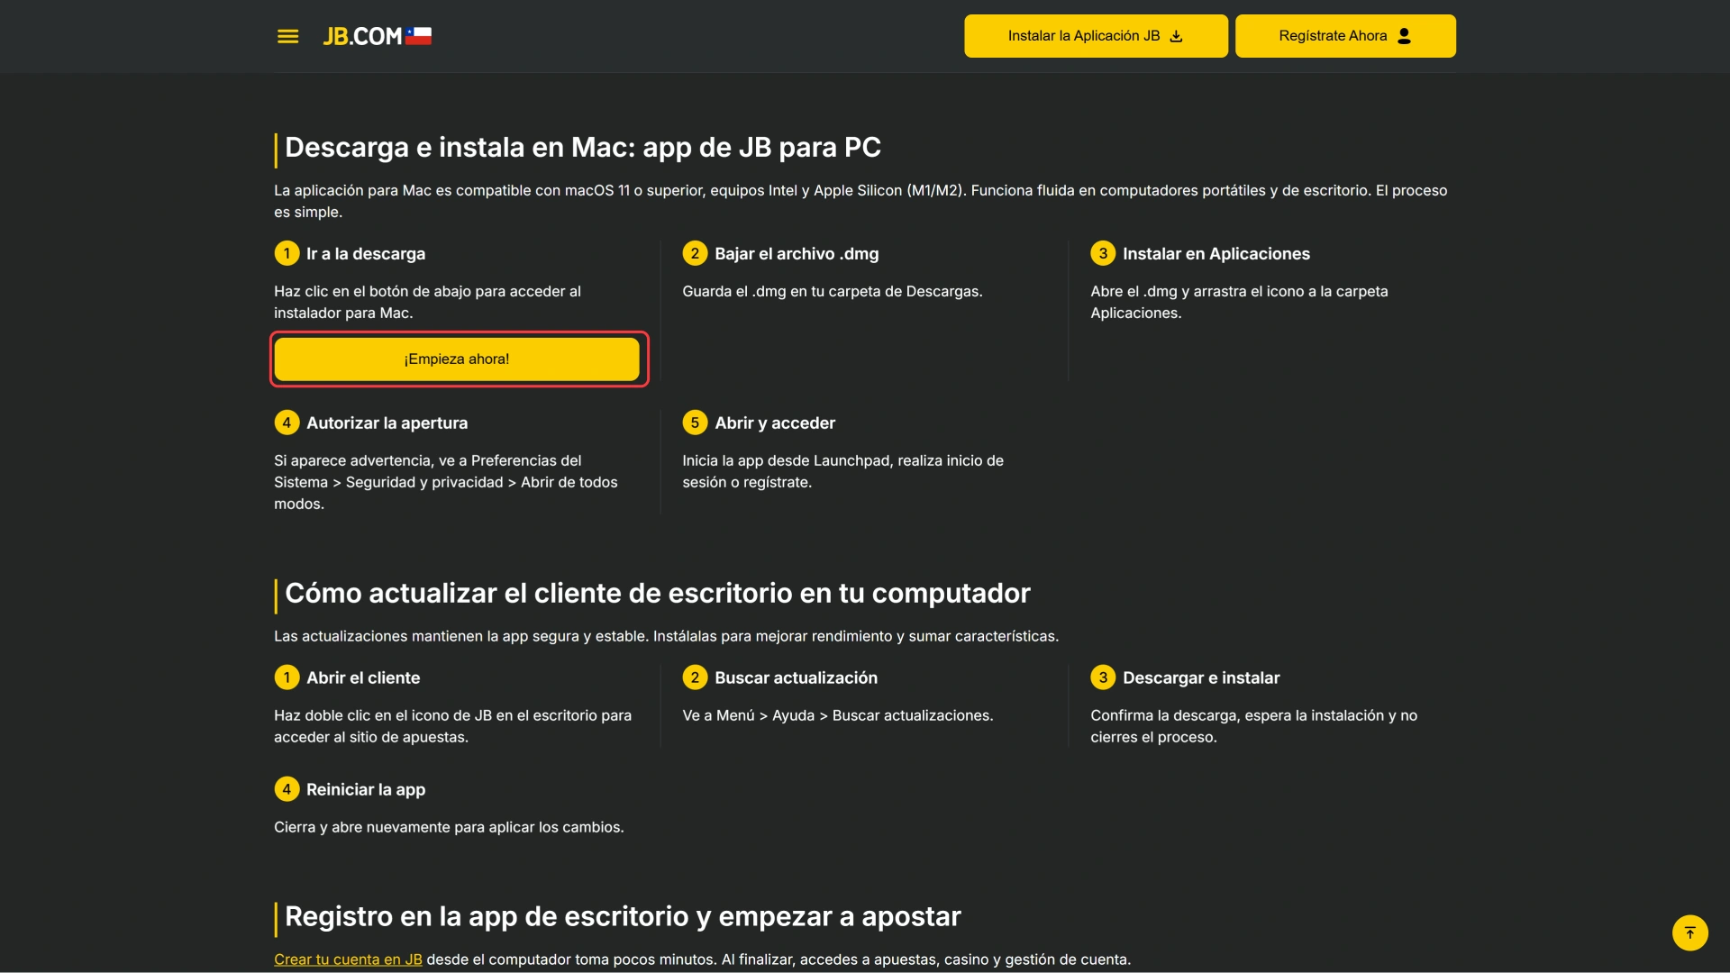This screenshot has width=1730, height=973.
Task: Open the Crear tu cuenta en JB link
Action: [x=348, y=959]
